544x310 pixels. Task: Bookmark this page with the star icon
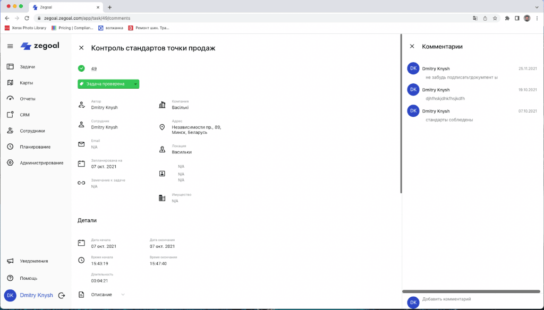[495, 18]
